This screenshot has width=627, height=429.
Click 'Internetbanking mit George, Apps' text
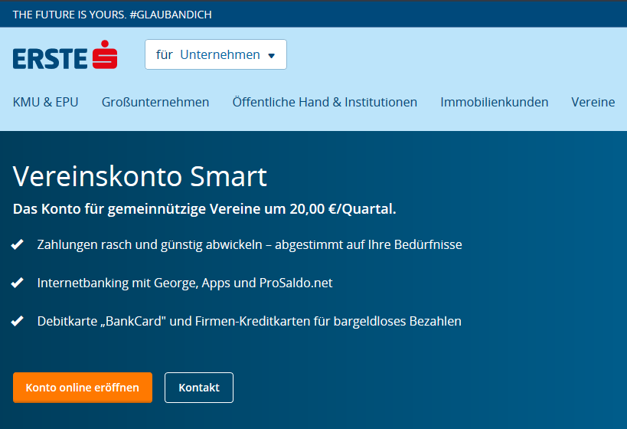133,283
